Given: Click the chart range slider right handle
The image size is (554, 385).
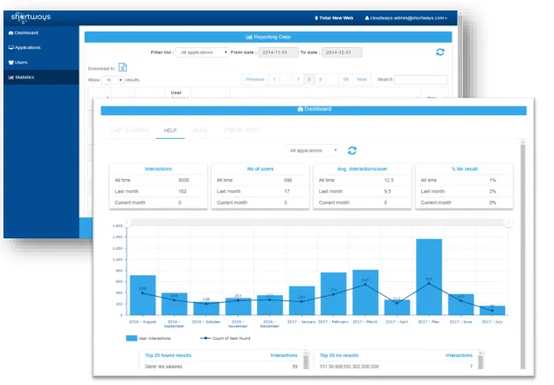Looking at the screenshot, I should point(509,223).
